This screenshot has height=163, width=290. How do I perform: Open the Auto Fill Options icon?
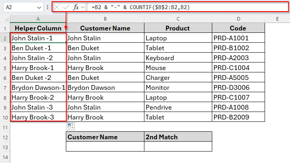click(x=71, y=126)
